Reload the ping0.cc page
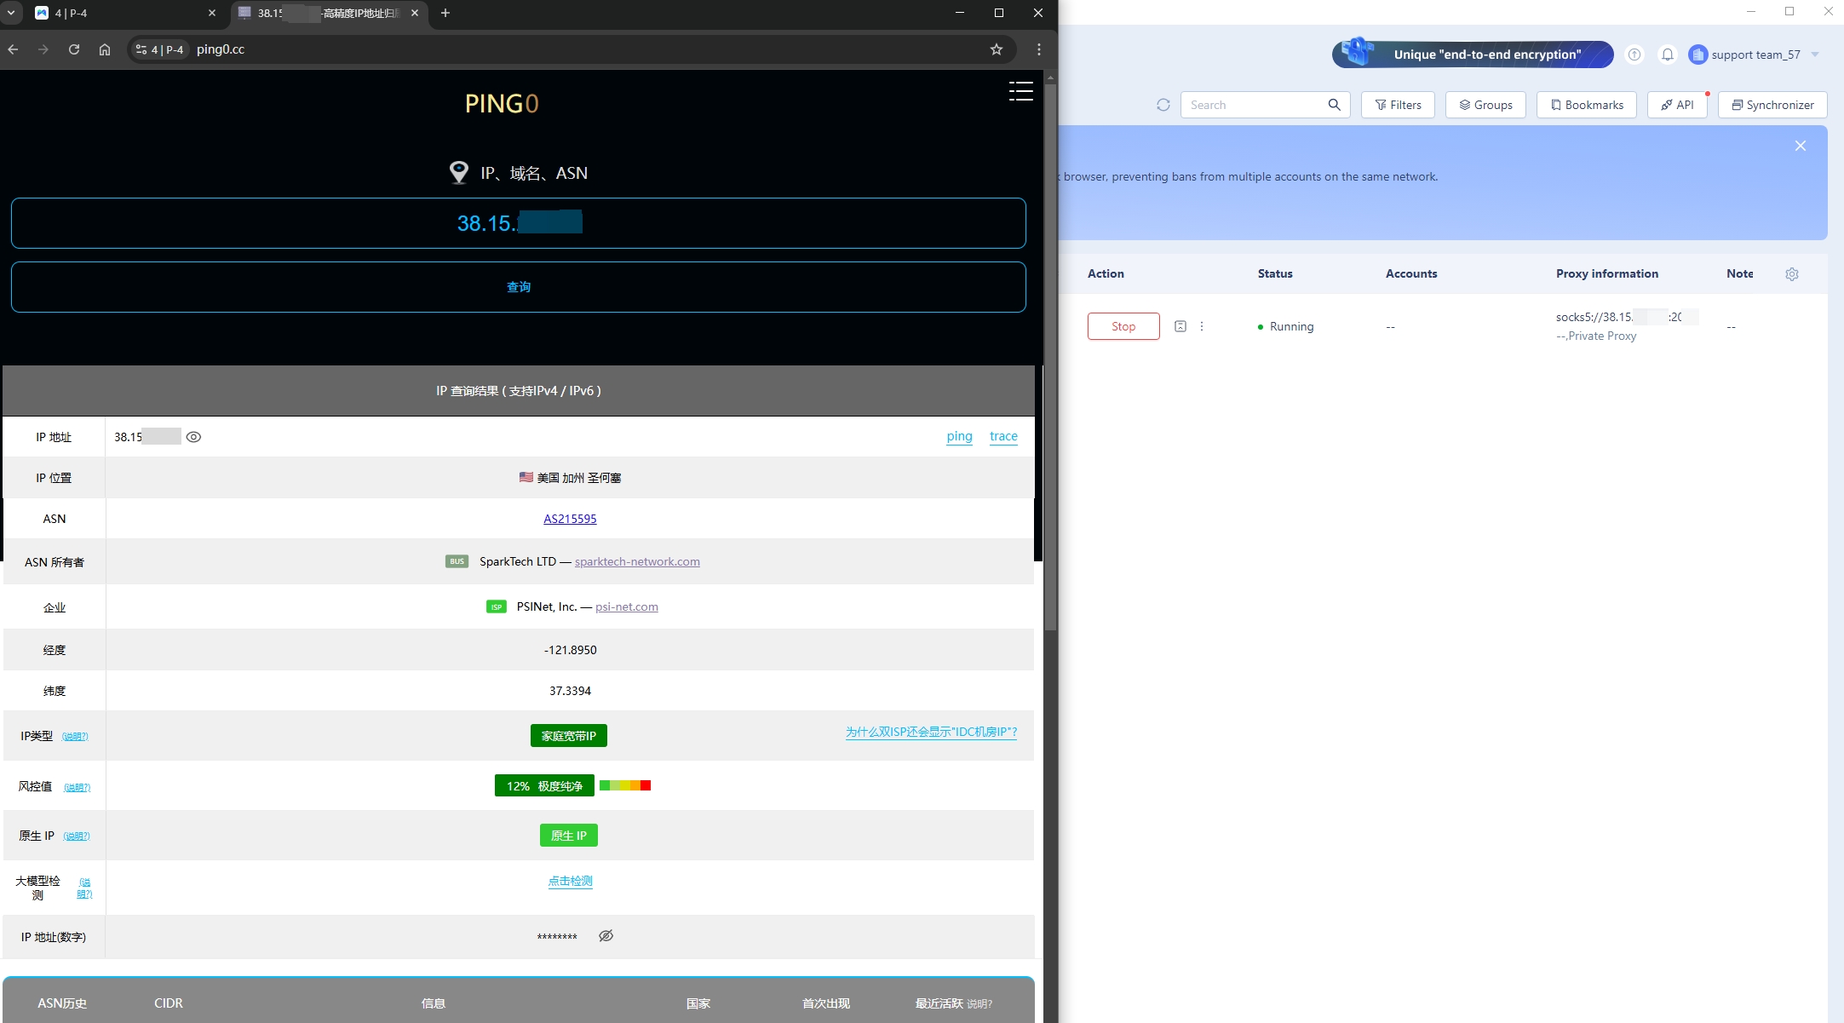The width and height of the screenshot is (1844, 1023). coord(74,49)
